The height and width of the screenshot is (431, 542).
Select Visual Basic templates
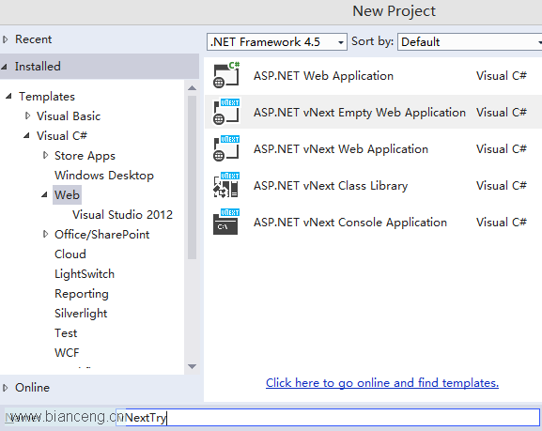point(69,116)
